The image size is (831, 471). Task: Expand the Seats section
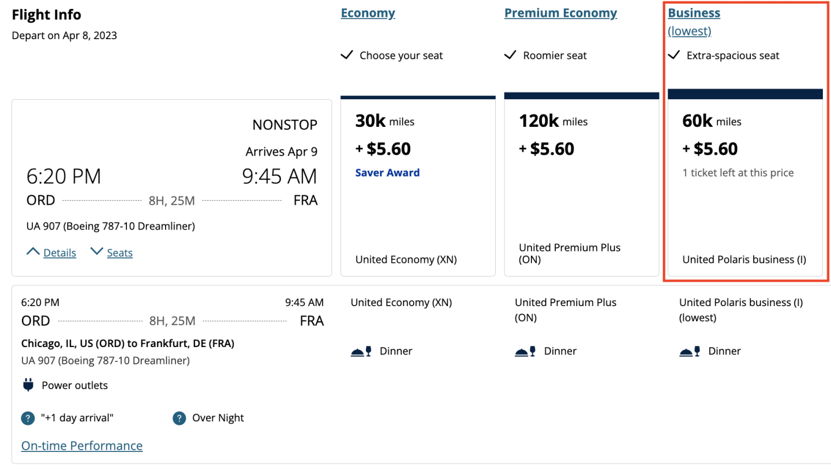point(112,253)
